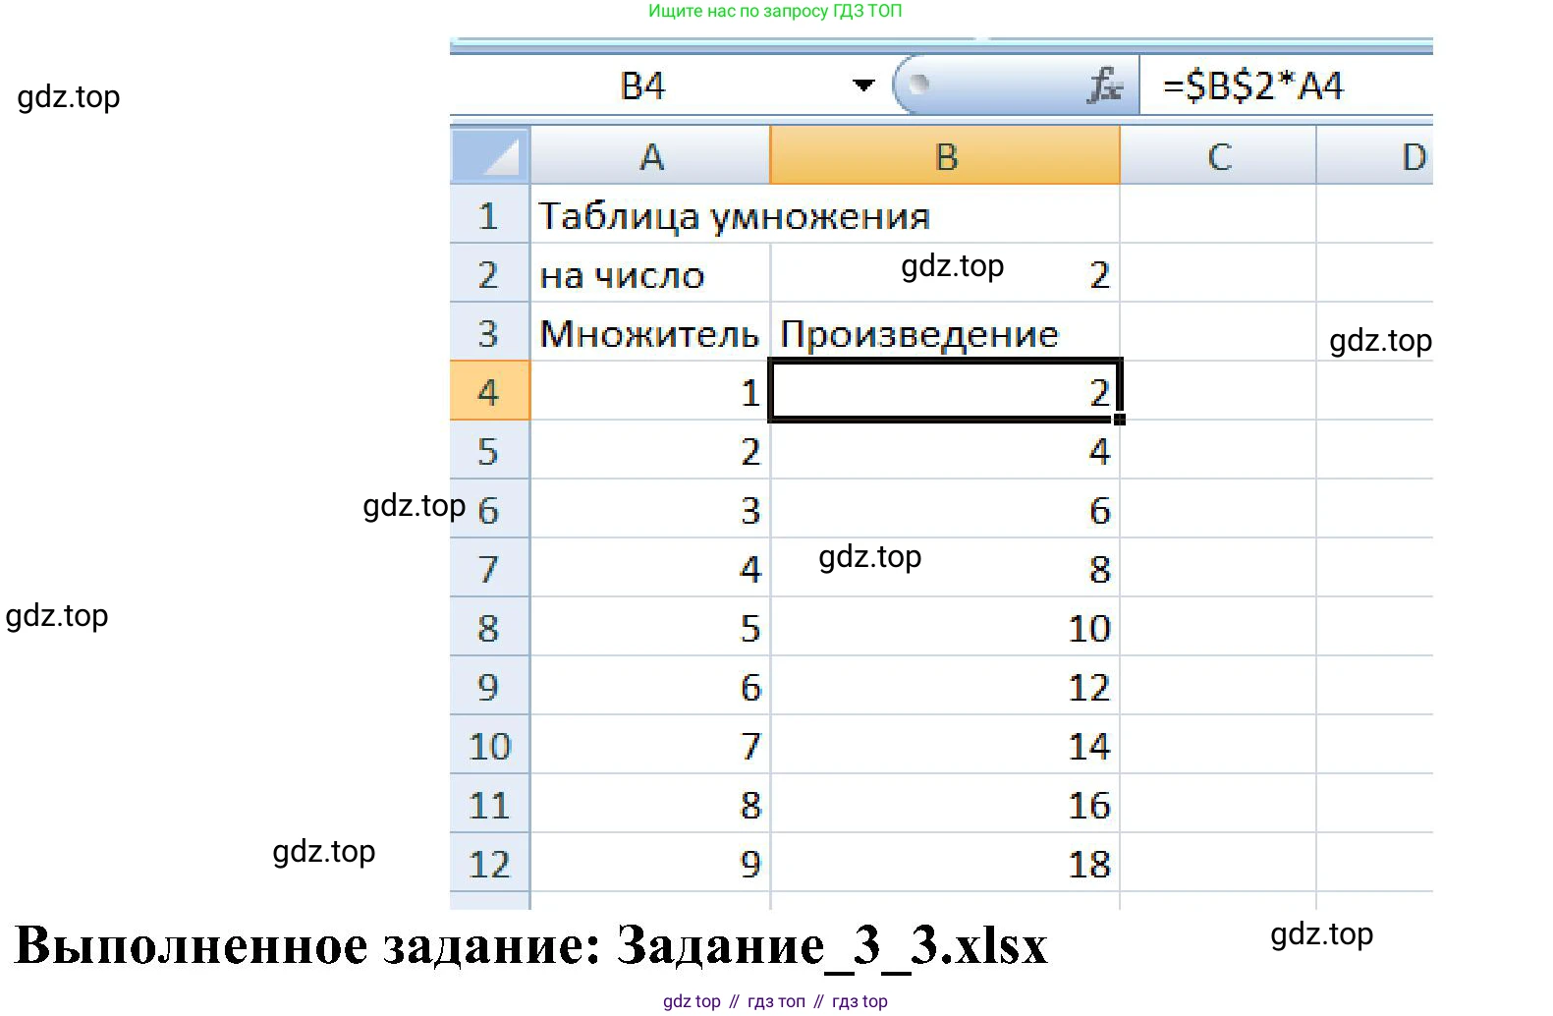This screenshot has width=1553, height=1016.
Task: Select row 4 header
Action: tap(489, 392)
